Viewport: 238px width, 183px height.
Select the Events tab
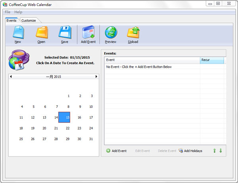click(x=12, y=21)
